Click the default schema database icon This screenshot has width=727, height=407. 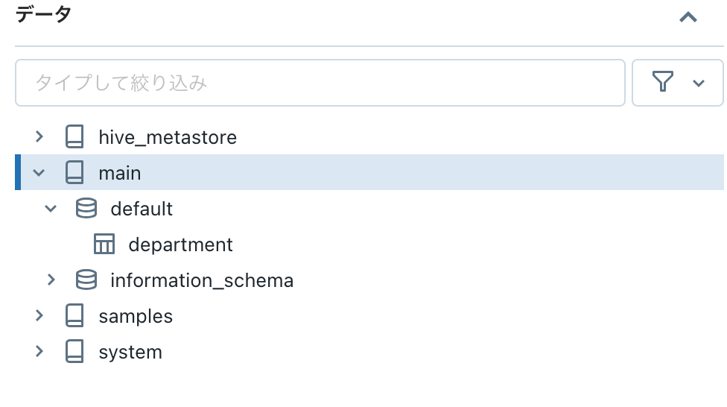click(x=86, y=209)
